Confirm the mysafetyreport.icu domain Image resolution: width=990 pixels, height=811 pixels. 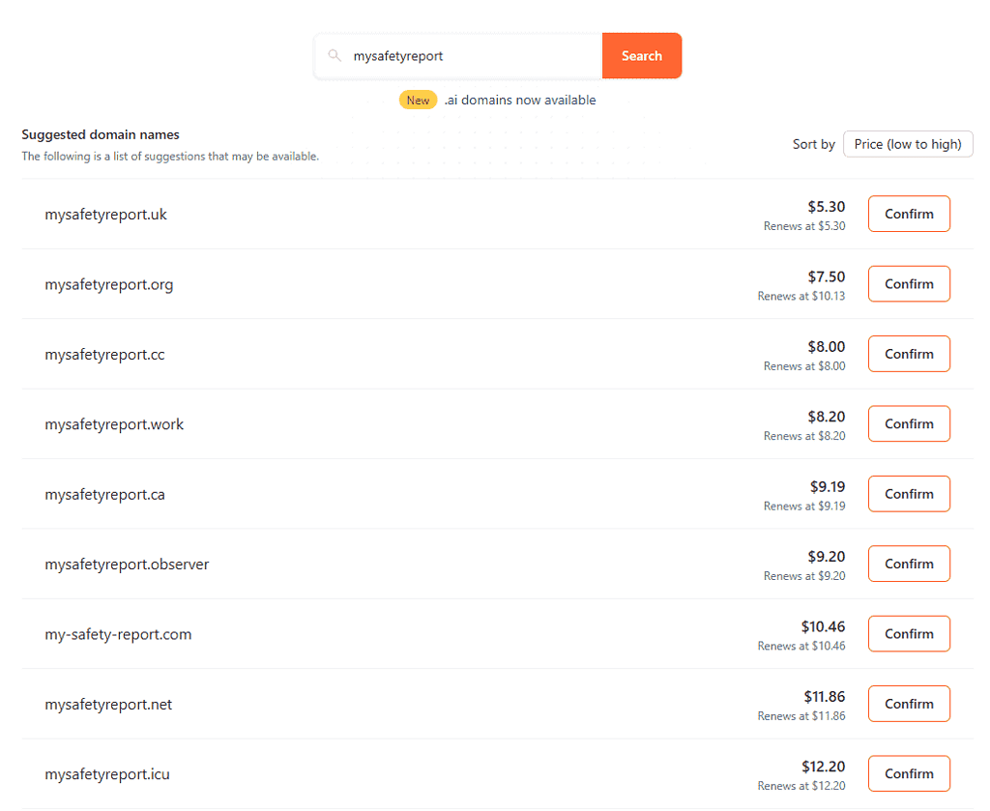(x=908, y=773)
